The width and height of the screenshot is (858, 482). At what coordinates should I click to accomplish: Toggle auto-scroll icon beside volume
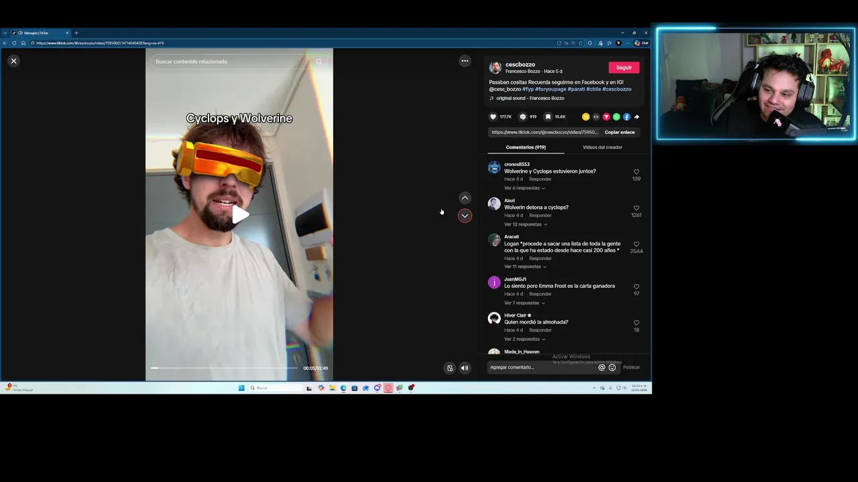450,368
